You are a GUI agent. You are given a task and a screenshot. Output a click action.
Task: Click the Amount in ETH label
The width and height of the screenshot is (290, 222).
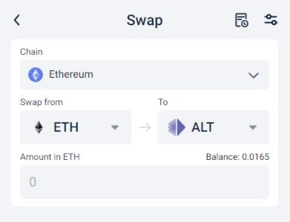coord(50,157)
